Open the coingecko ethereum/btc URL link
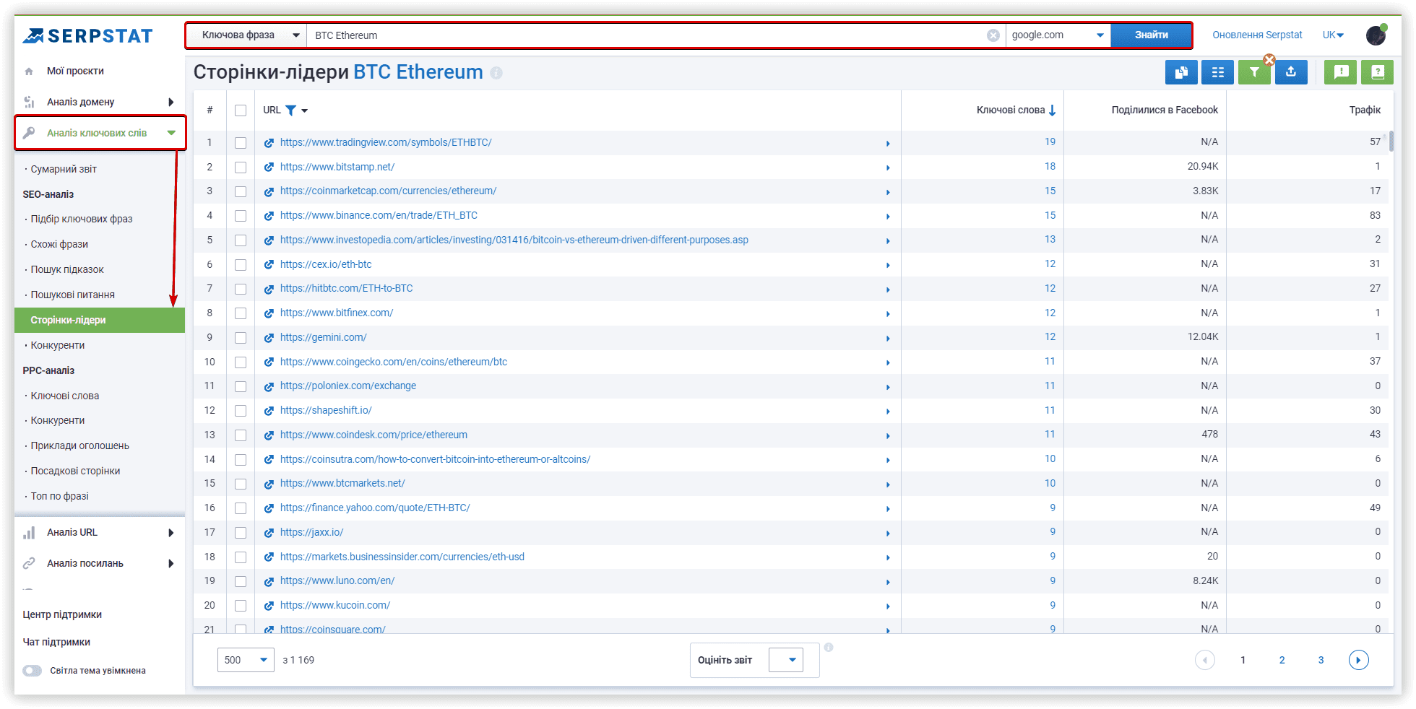The height and width of the screenshot is (709, 1416). (x=394, y=362)
